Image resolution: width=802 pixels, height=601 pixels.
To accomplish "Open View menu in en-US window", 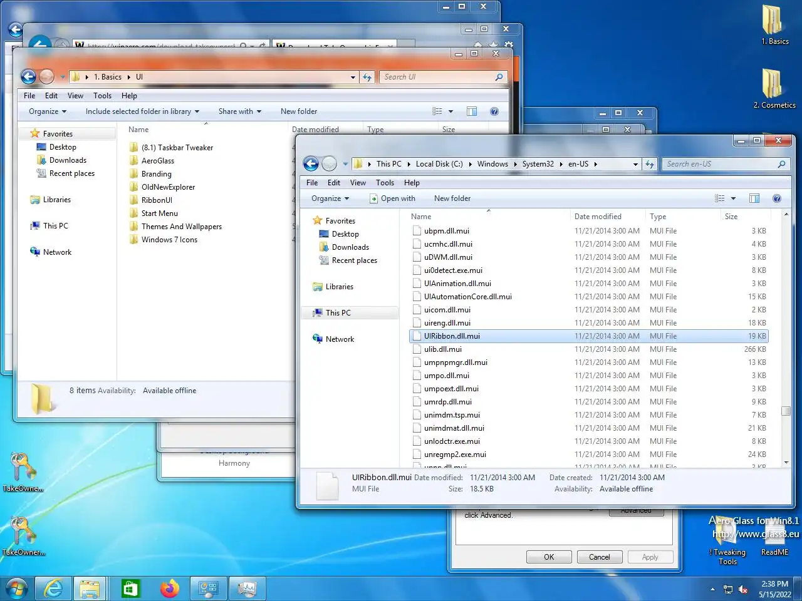I will point(358,183).
